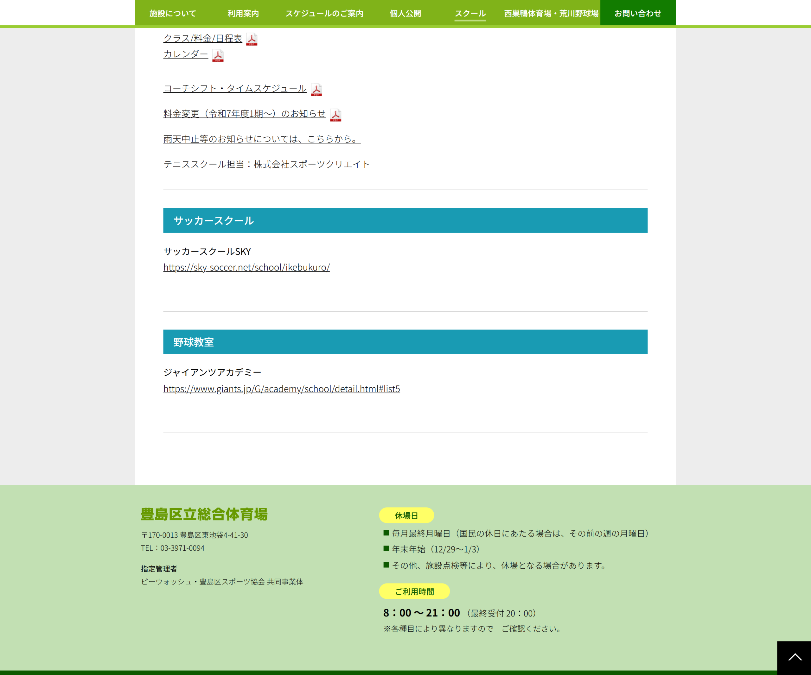Click the サッカースクール section heading
The width and height of the screenshot is (811, 675).
[x=405, y=221]
